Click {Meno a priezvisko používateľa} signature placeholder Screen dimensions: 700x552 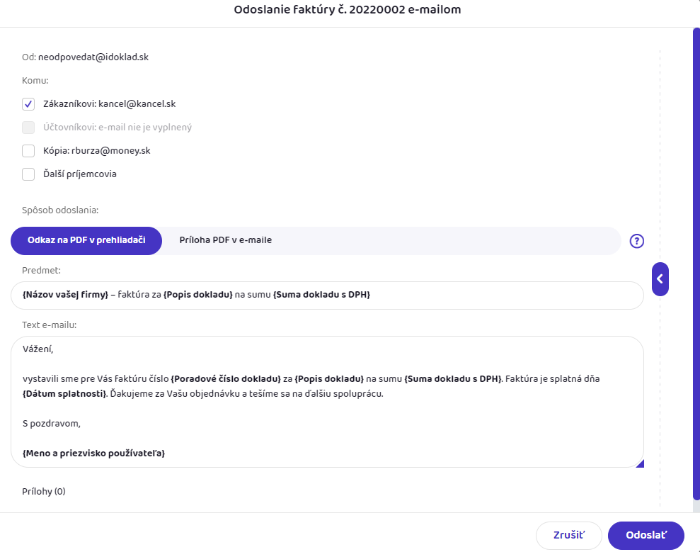93,454
